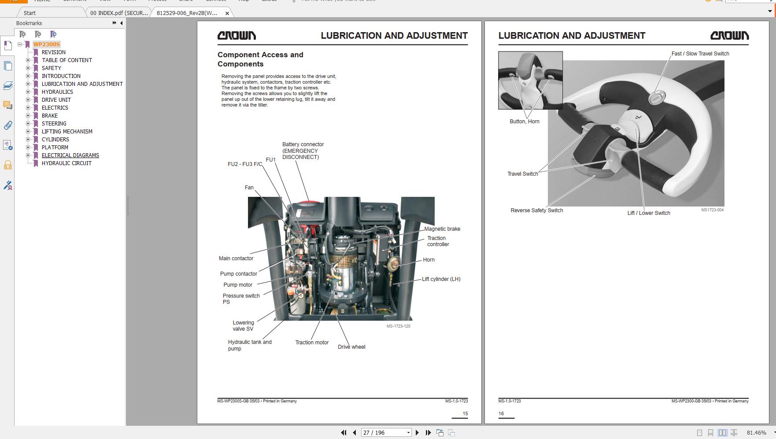Open the DRIVE UNIT bookmark label
This screenshot has width=776, height=439.
tap(56, 100)
